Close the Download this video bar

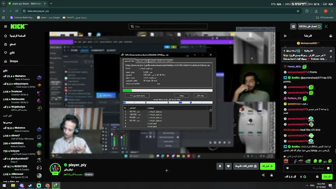point(274,29)
